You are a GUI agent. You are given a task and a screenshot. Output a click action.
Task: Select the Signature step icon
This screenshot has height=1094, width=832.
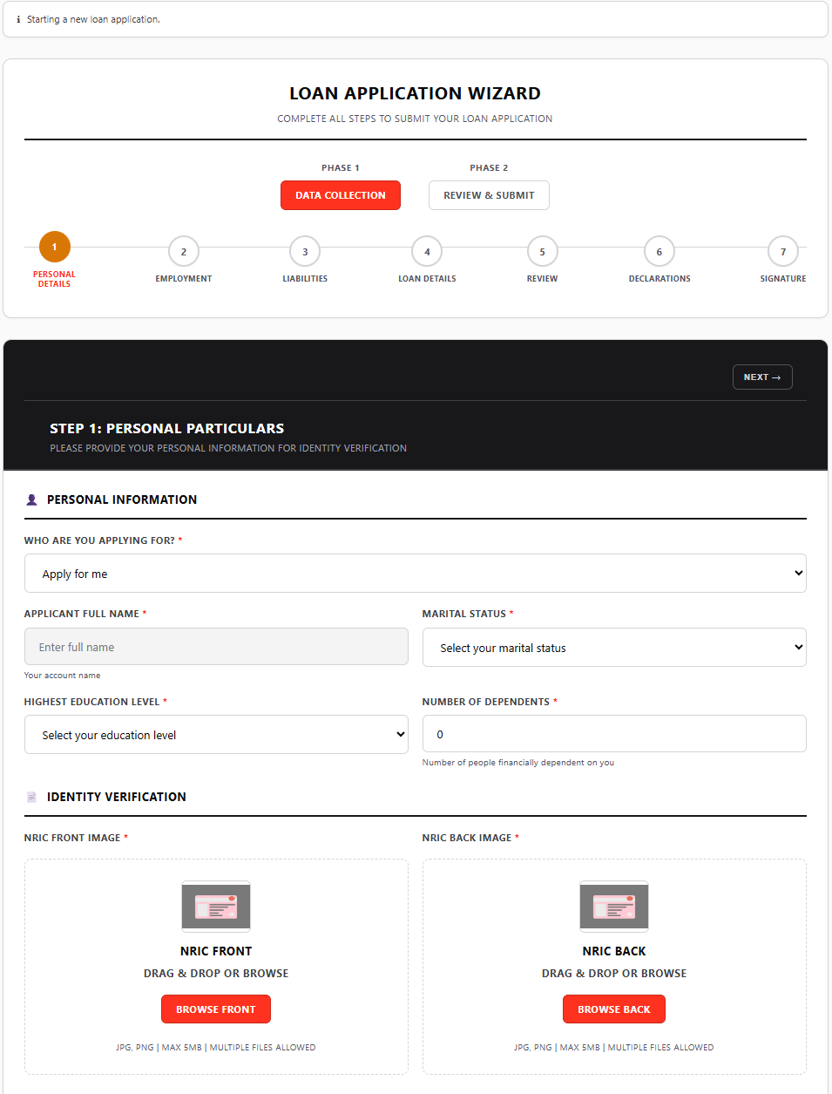coord(782,251)
